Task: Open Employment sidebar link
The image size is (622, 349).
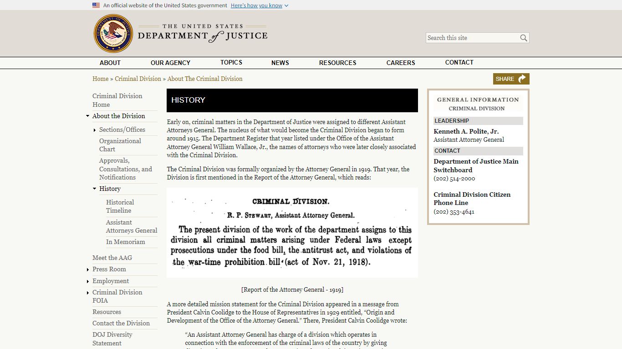Action: [111, 281]
